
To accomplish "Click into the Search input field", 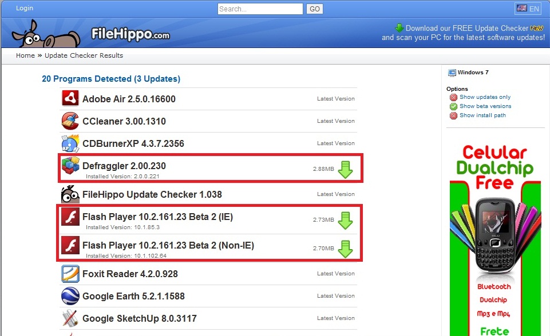I will pos(260,9).
